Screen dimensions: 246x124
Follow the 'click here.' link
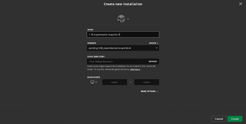[135, 69]
